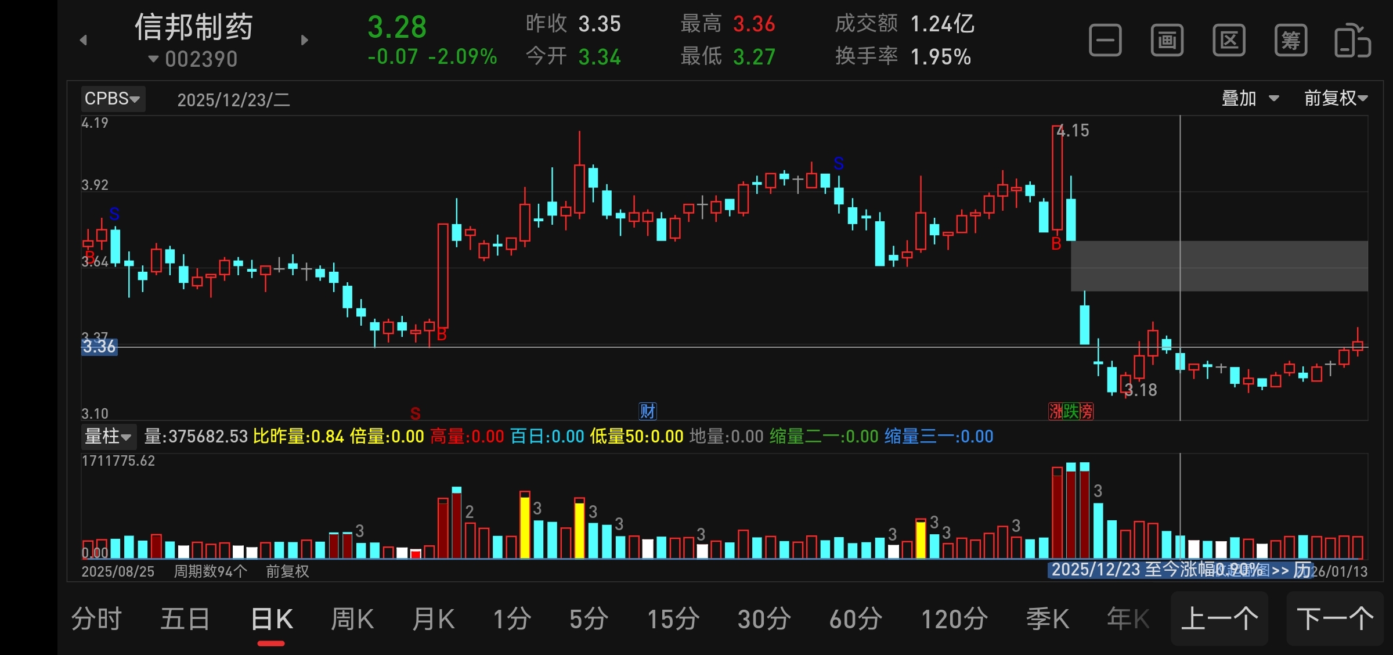Tap the blue 财 financial marker
The image size is (1393, 655).
[647, 411]
